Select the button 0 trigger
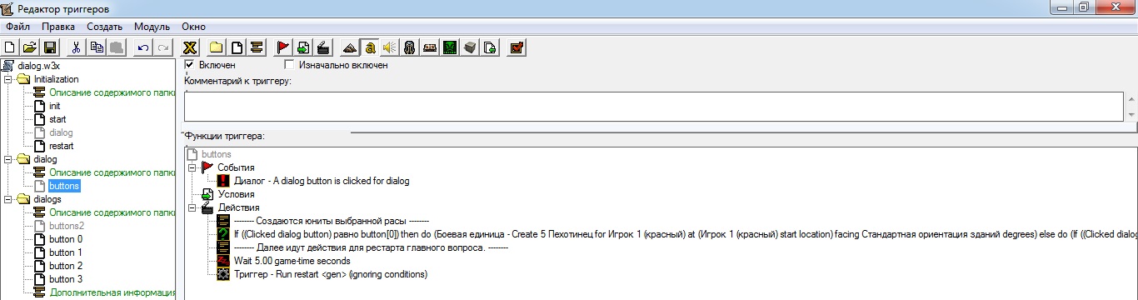This screenshot has width=1138, height=300. pos(66,239)
